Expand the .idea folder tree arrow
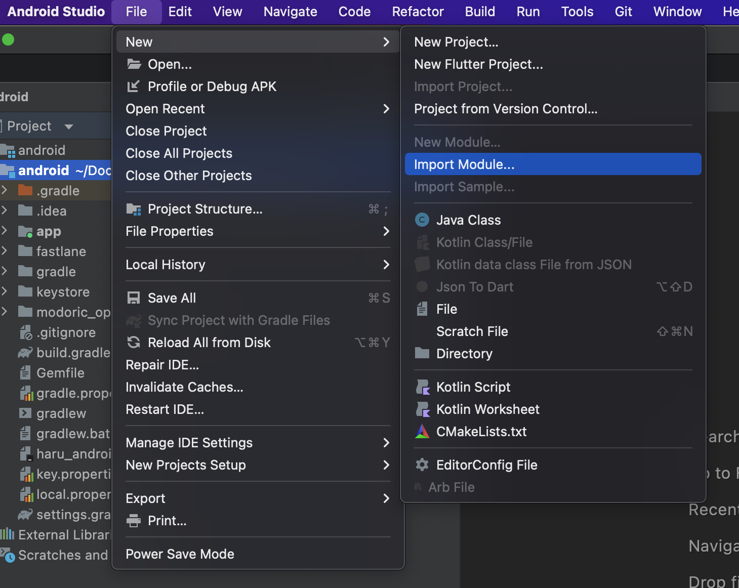The width and height of the screenshot is (739, 588). [x=5, y=210]
